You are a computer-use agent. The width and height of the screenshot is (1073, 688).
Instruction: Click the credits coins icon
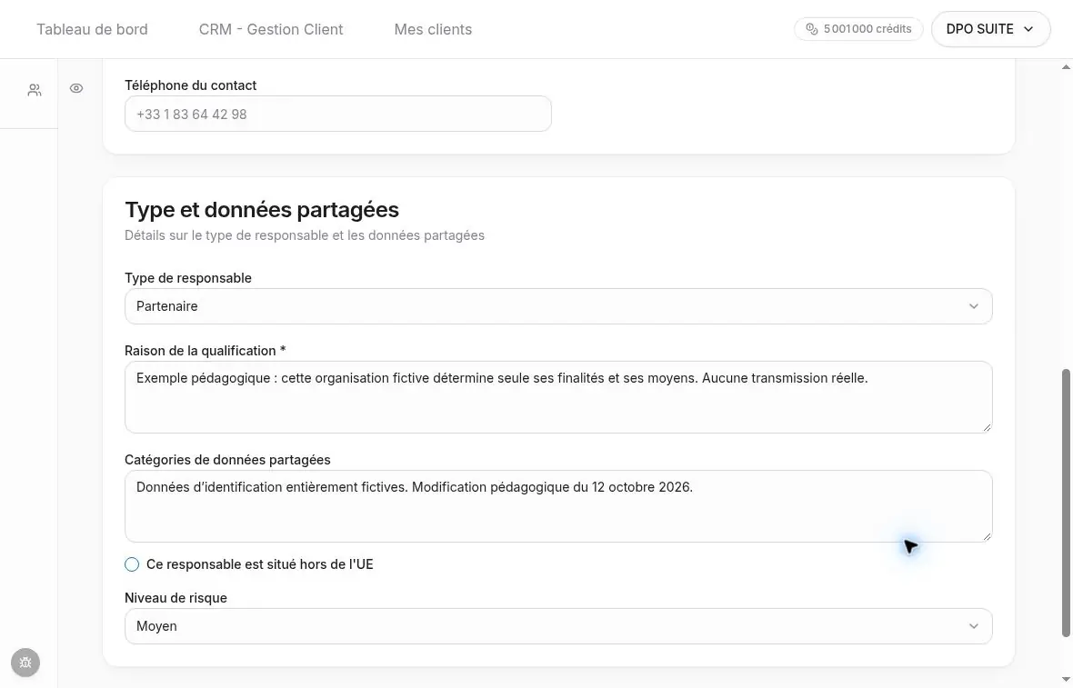coord(812,29)
